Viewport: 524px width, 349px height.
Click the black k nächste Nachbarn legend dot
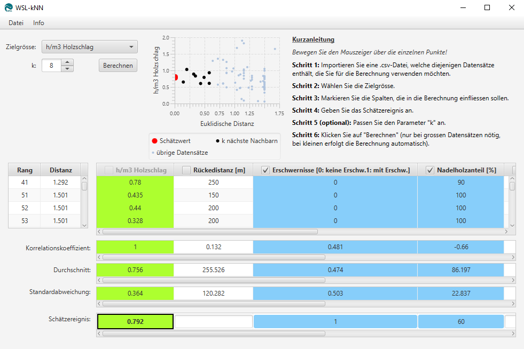click(217, 141)
